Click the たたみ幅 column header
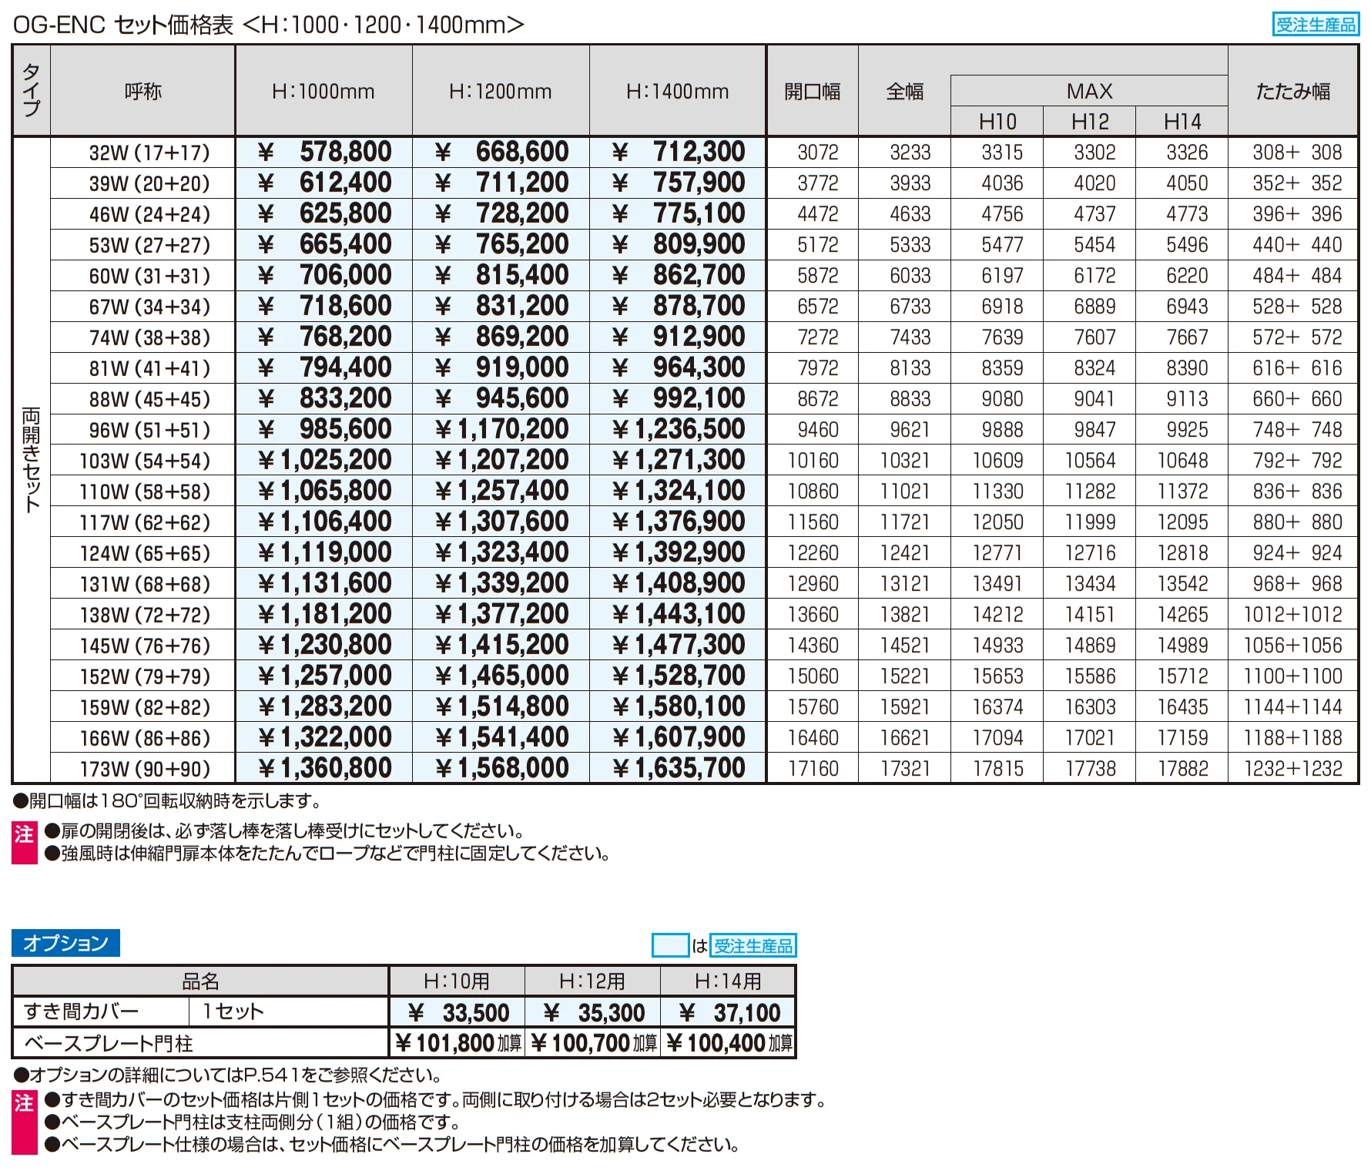This screenshot has width=1371, height=1171. [x=1293, y=91]
